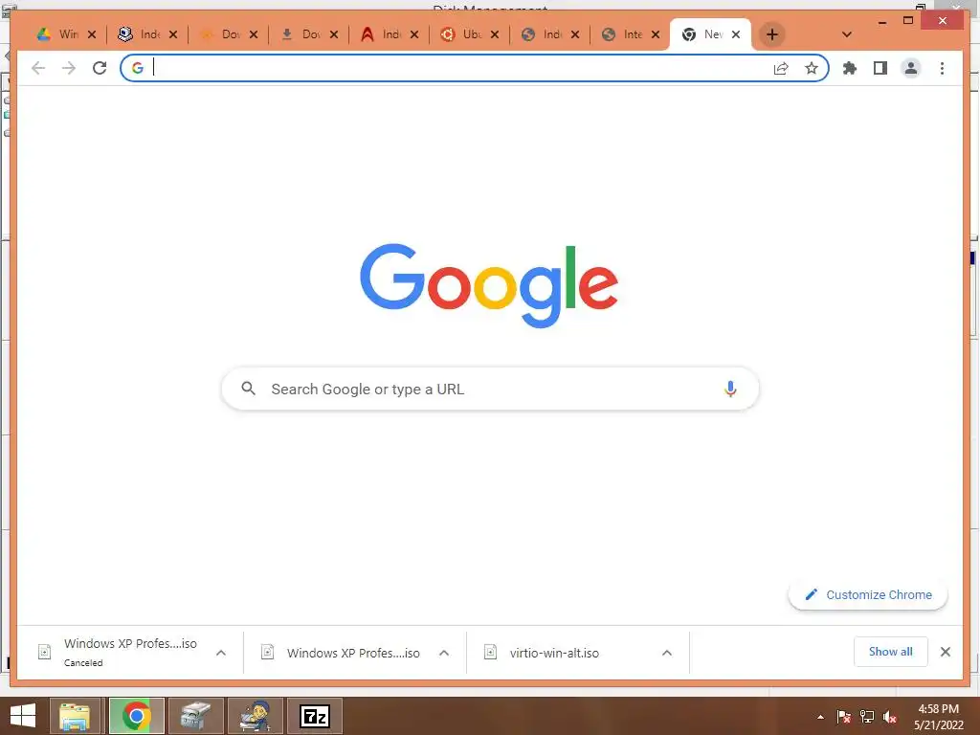The width and height of the screenshot is (980, 735).
Task: Switch to the Inte tab
Action: click(622, 34)
